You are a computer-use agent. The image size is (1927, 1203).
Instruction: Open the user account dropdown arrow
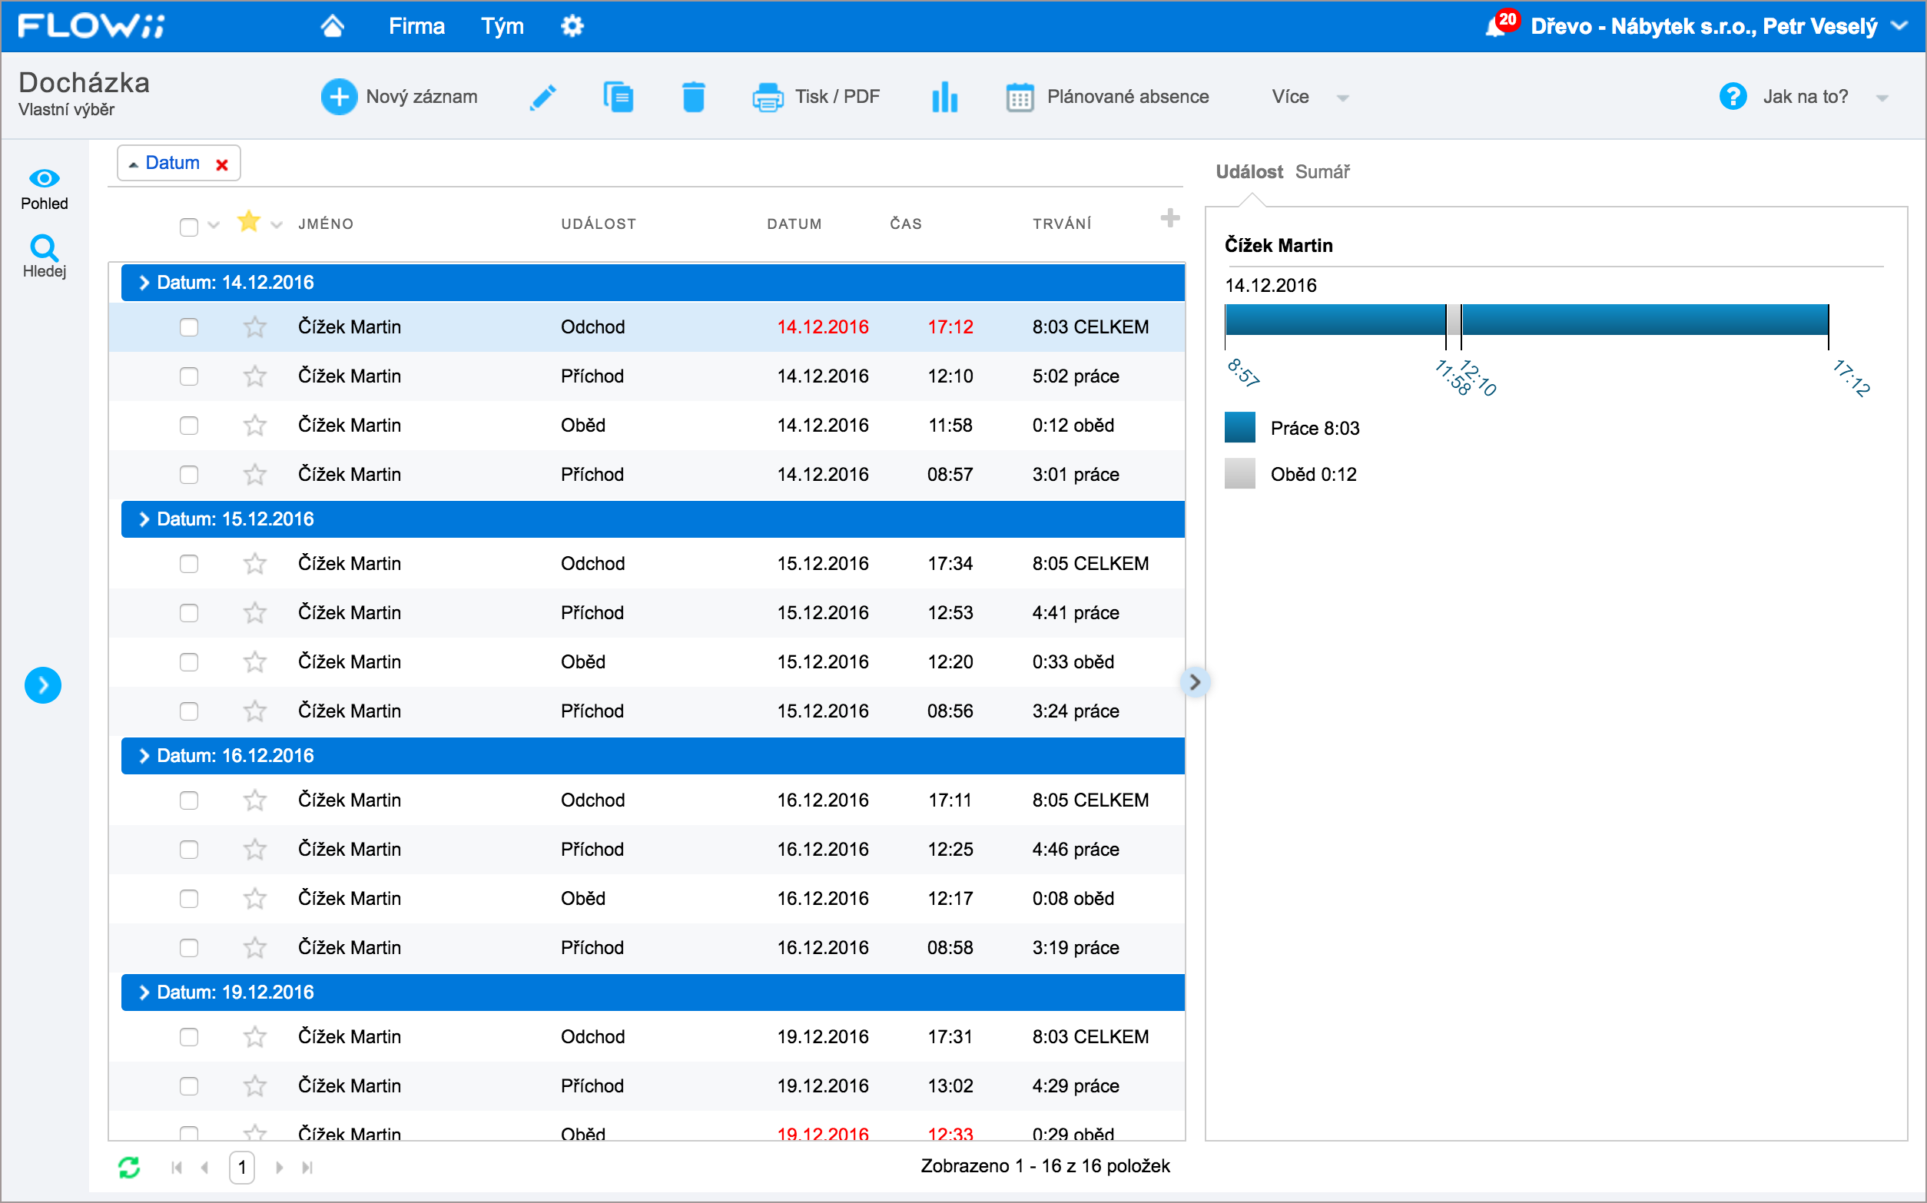[x=1901, y=25]
